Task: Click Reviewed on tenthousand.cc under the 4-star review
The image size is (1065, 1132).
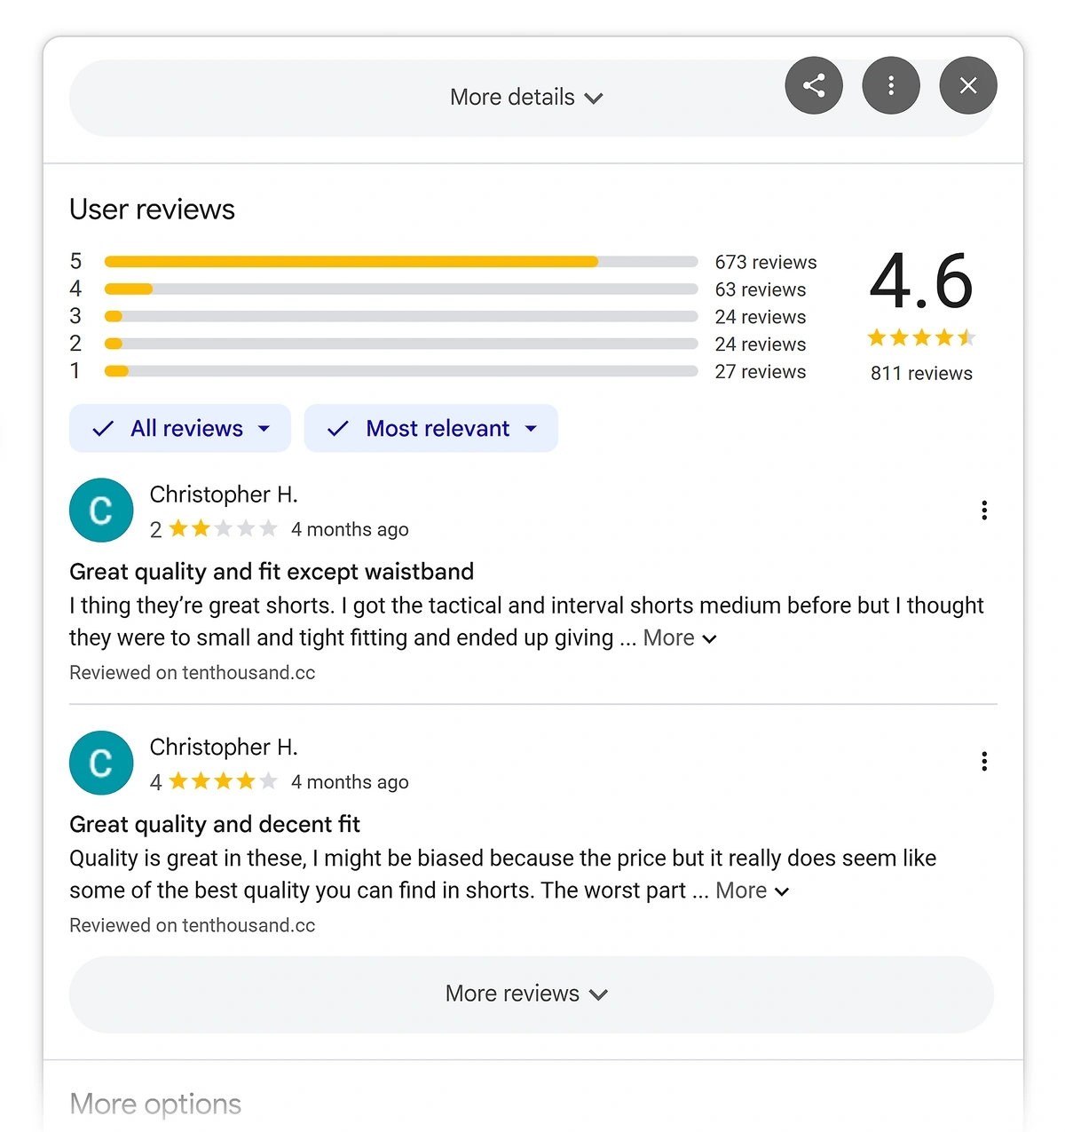Action: (192, 924)
